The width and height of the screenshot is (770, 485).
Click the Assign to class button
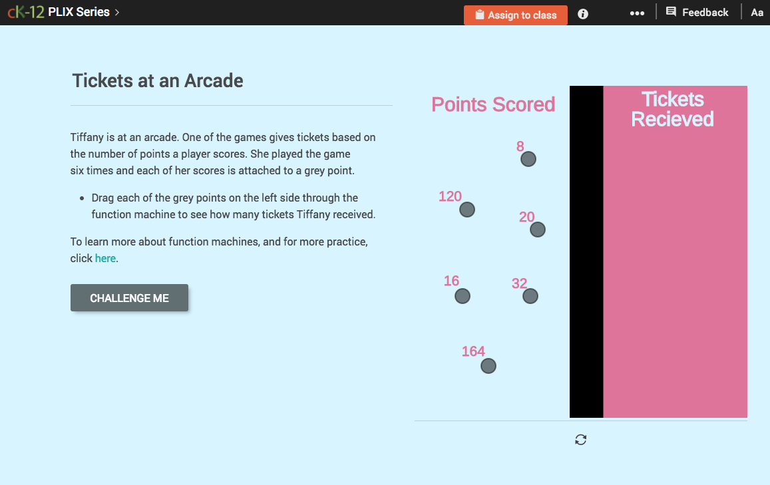516,14
